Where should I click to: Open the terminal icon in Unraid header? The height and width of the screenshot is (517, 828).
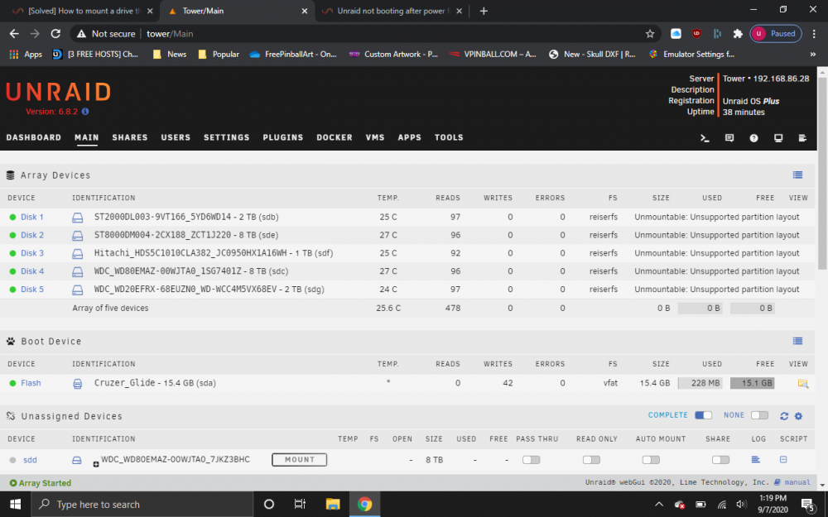coord(705,138)
